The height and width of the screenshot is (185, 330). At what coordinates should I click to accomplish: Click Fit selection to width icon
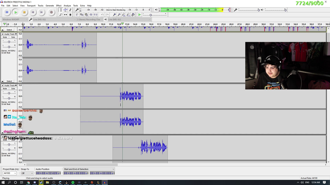pyautogui.click(x=124, y=15)
